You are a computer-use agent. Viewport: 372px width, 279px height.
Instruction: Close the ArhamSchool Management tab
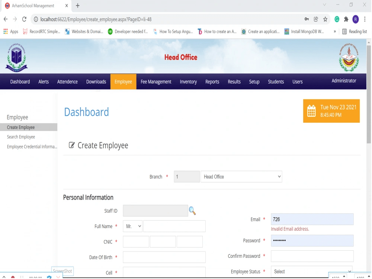tap(67, 6)
